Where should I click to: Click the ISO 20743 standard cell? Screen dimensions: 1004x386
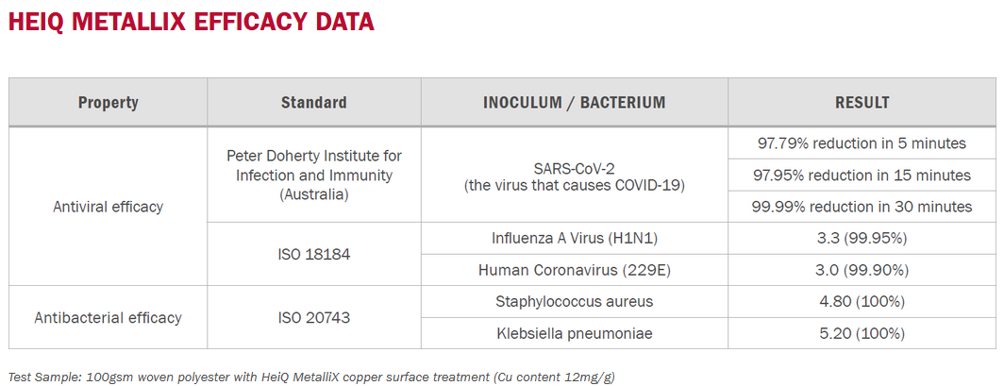point(313,317)
